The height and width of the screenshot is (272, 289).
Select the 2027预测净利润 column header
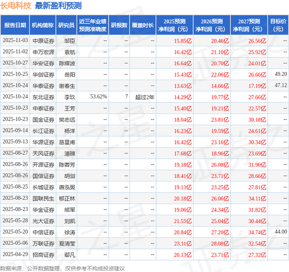249,25
